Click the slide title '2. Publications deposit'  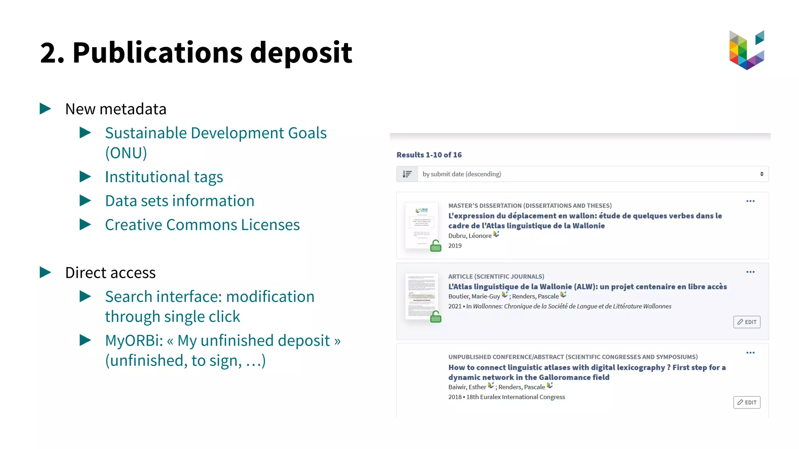196,52
